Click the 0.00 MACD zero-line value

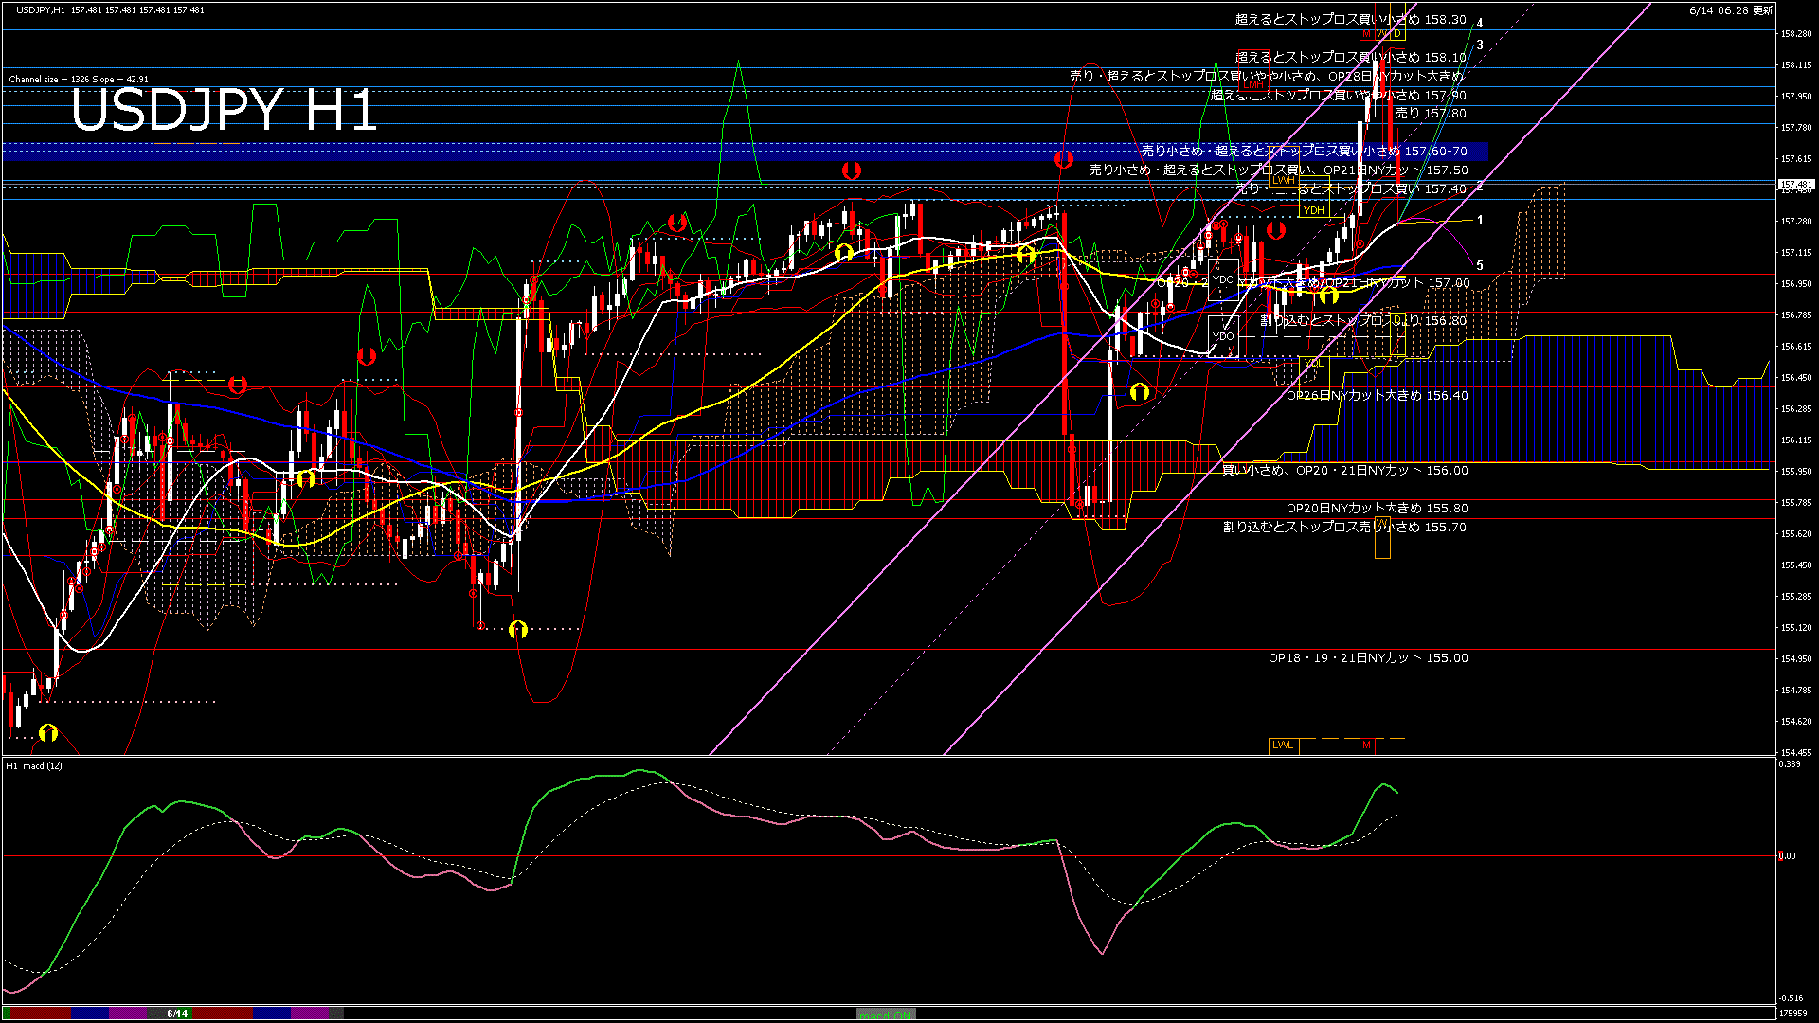(x=1787, y=856)
